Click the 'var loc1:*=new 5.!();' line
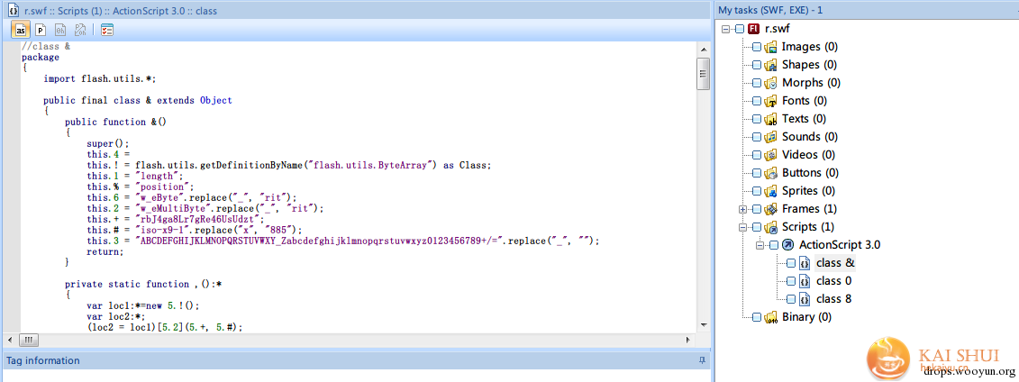 pyautogui.click(x=143, y=306)
